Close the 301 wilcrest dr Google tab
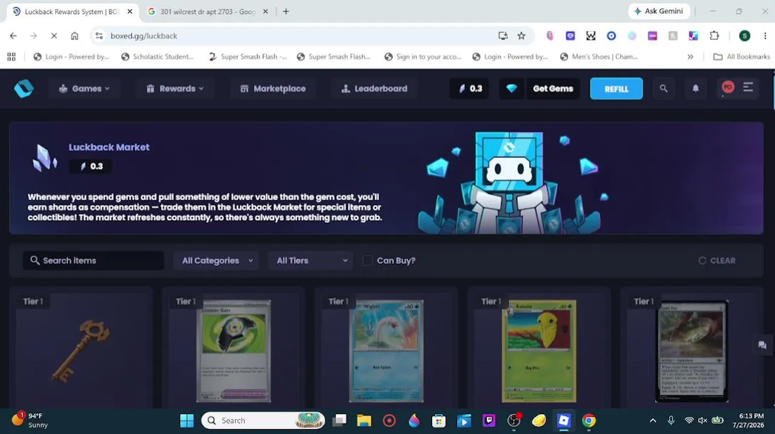Image resolution: width=775 pixels, height=434 pixels. (266, 11)
